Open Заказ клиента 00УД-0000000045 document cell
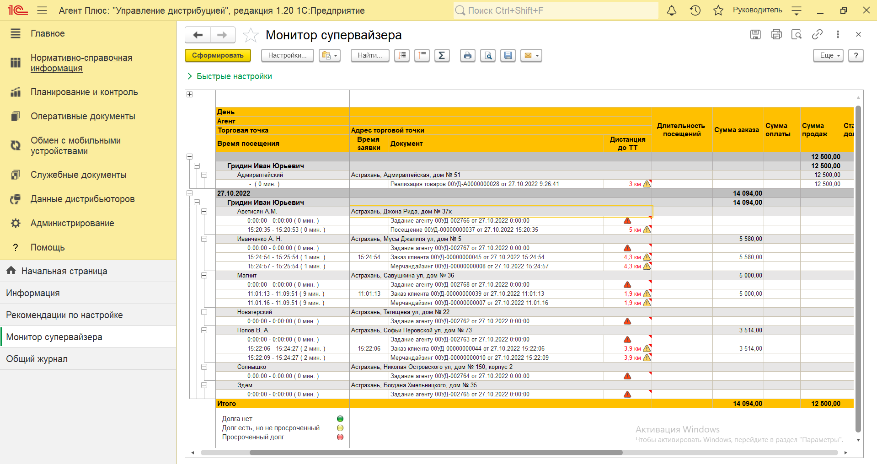The width and height of the screenshot is (877, 464). click(496, 257)
